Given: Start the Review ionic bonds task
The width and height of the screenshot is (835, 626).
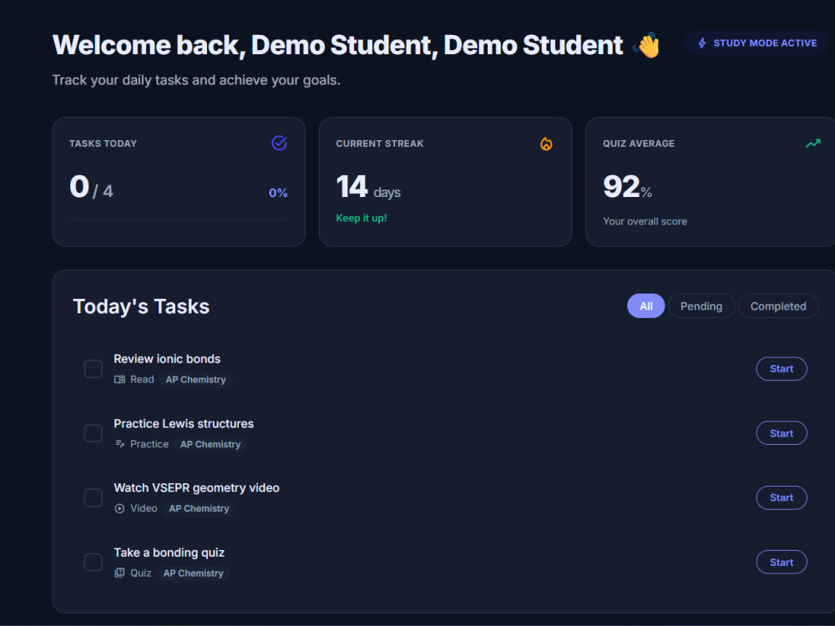Looking at the screenshot, I should (x=782, y=369).
